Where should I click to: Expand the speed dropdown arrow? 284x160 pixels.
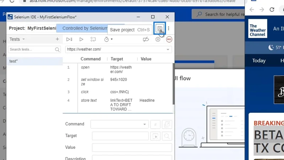pyautogui.click(x=112, y=39)
